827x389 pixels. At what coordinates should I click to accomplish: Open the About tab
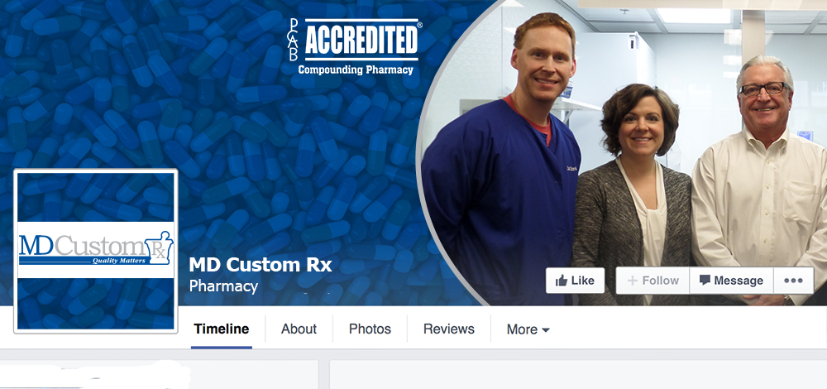coord(299,329)
